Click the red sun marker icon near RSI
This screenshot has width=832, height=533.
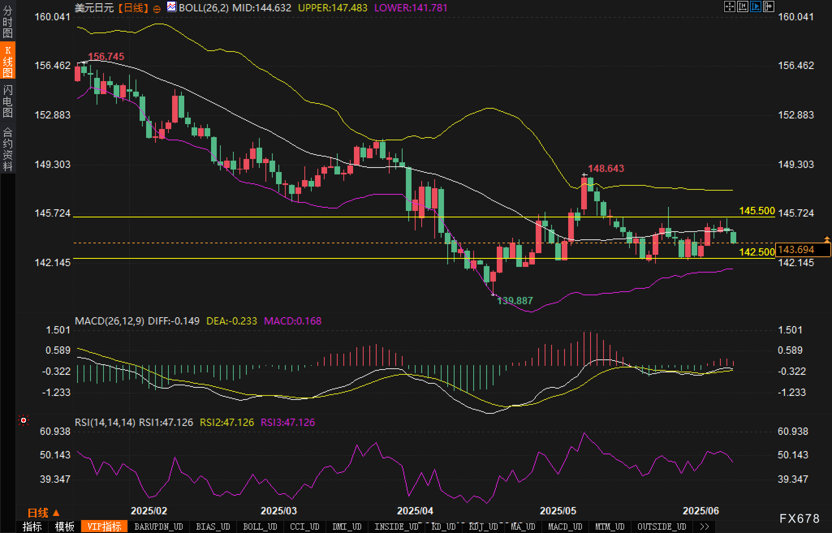(24, 421)
